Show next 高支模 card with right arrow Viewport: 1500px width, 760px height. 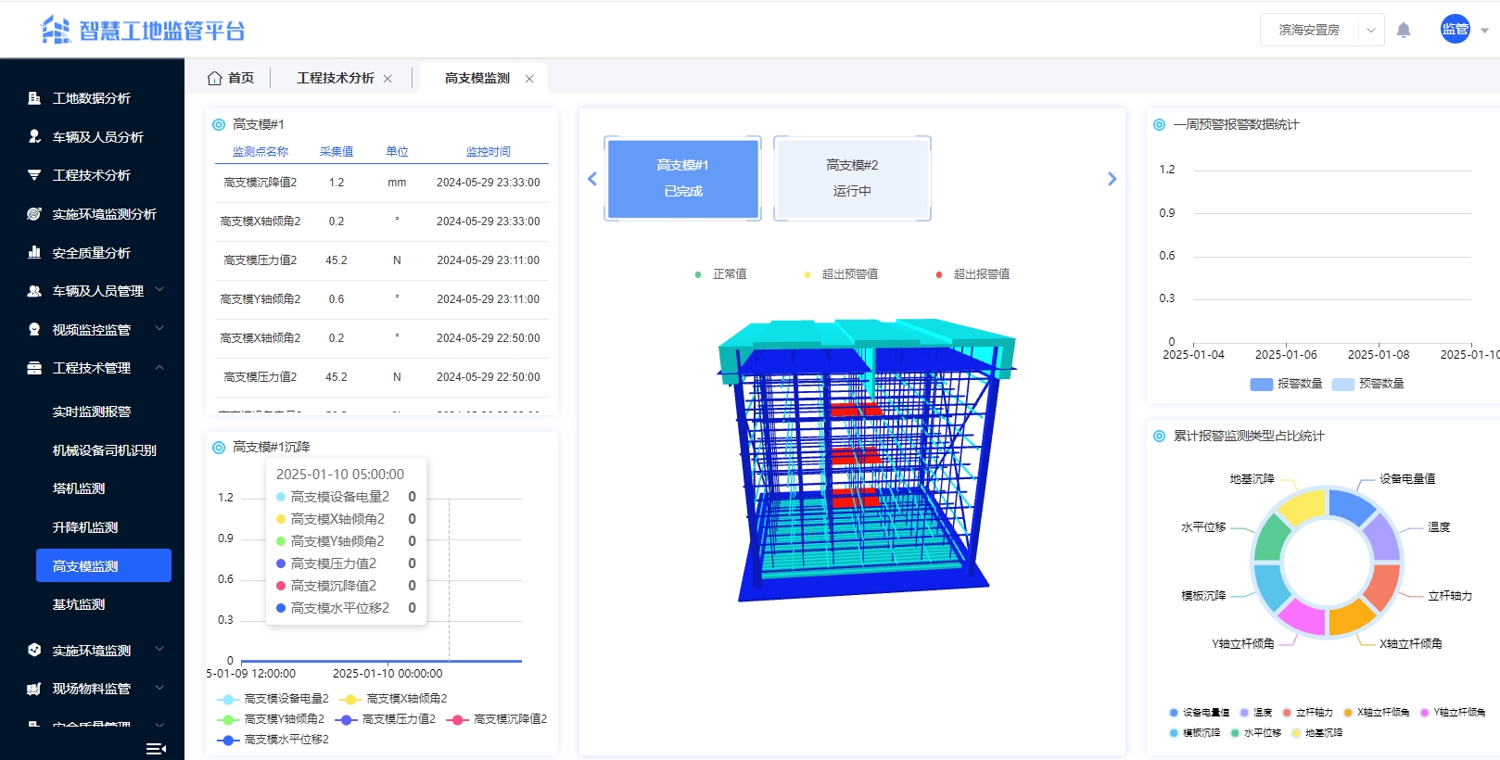(x=1112, y=179)
